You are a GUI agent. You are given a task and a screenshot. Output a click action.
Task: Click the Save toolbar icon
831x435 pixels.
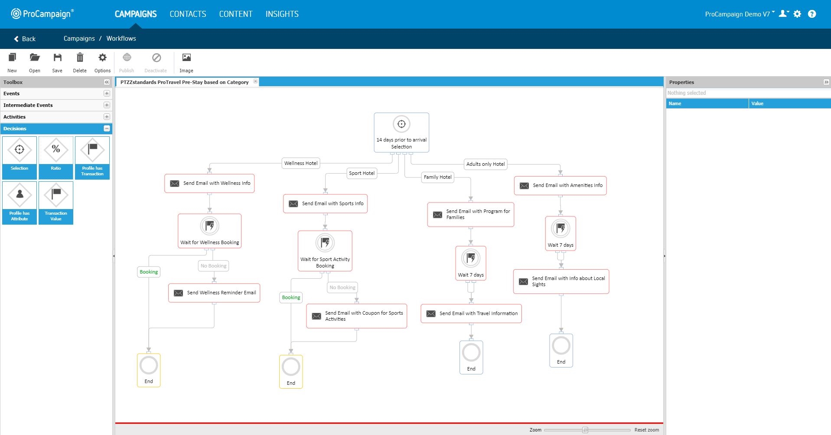57,62
